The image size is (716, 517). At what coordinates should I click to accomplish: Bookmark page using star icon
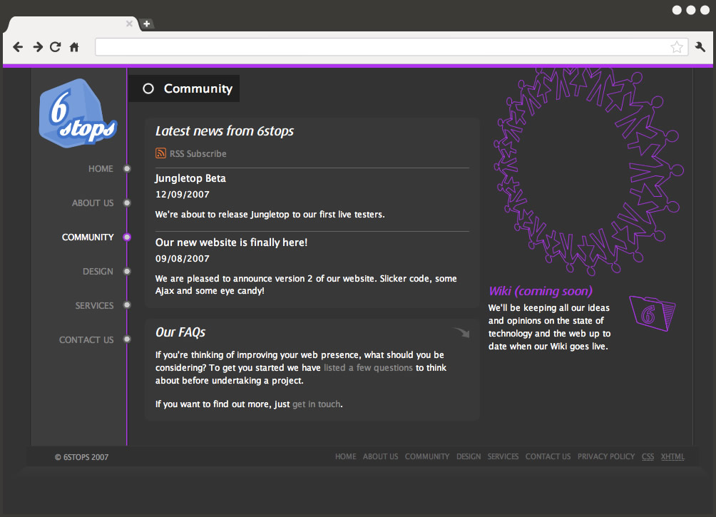(676, 47)
